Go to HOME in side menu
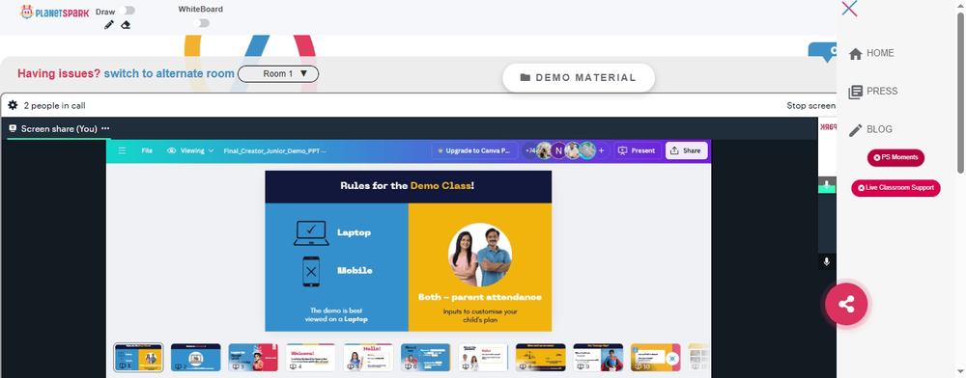The height and width of the screenshot is (378, 966). 871,53
